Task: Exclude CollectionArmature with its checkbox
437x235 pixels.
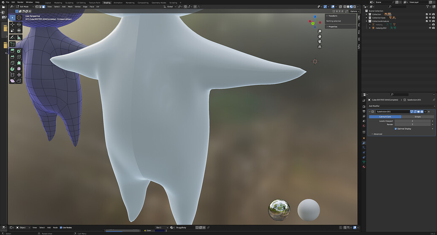Action: pyautogui.click(x=427, y=21)
